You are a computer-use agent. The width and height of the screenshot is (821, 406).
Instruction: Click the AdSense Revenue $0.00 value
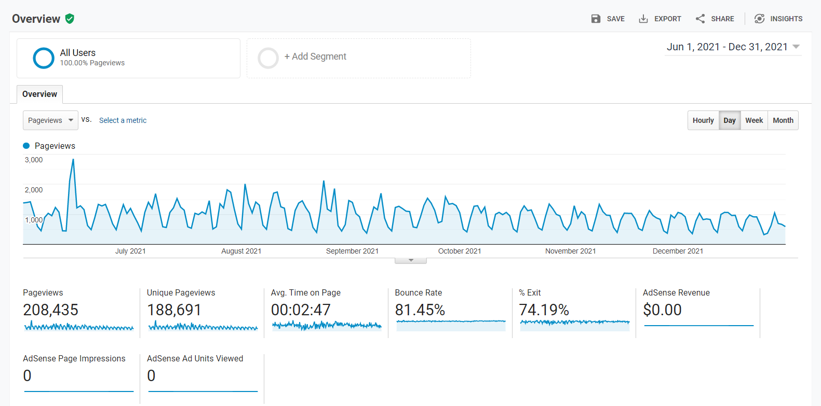click(662, 310)
